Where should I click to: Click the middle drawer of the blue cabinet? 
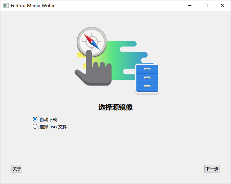(147, 78)
